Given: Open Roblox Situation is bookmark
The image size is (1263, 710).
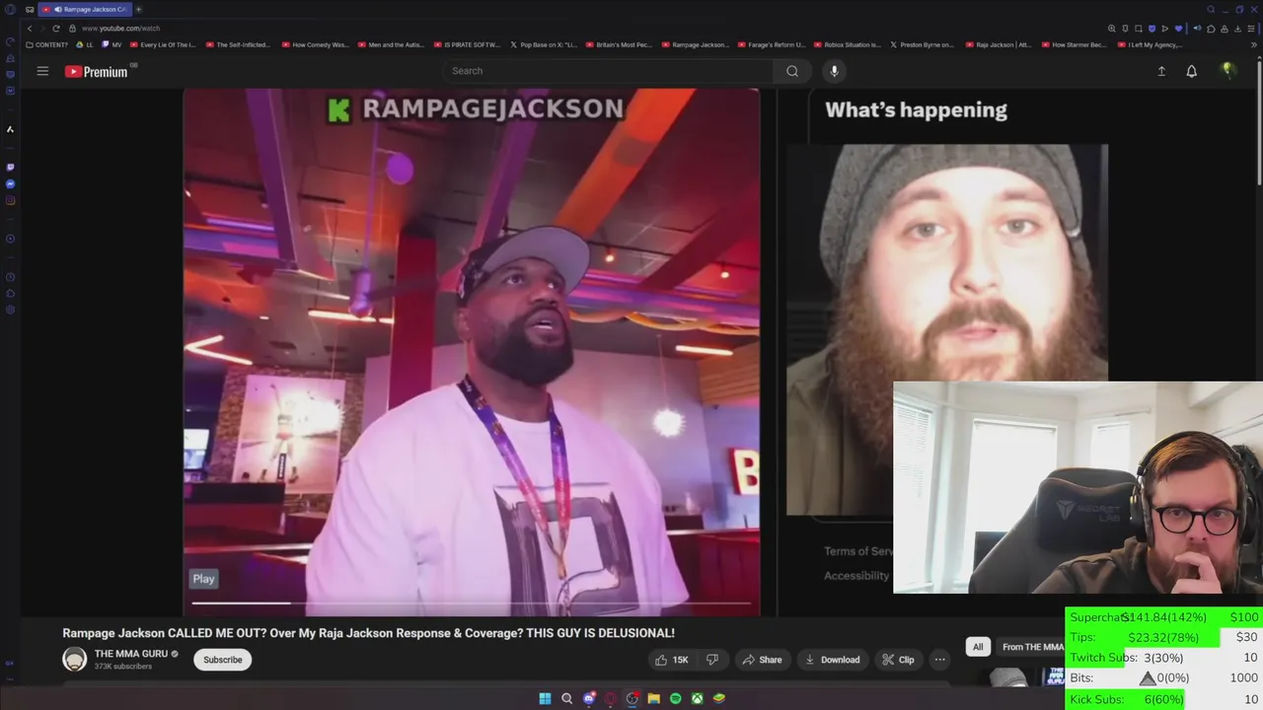Looking at the screenshot, I should [848, 44].
